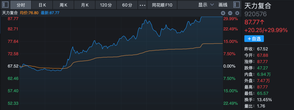Show the 120分 chart
Image resolution: width=294 pixels, height=110 pixels.
point(106,5)
